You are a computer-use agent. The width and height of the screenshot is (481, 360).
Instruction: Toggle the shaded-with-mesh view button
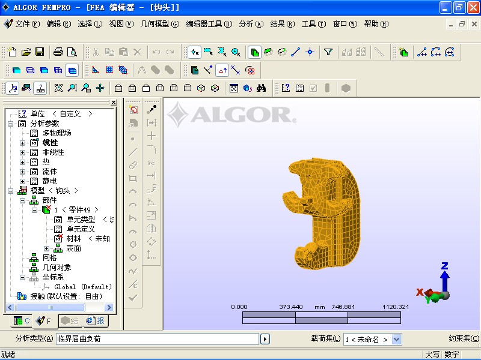pyautogui.click(x=72, y=70)
